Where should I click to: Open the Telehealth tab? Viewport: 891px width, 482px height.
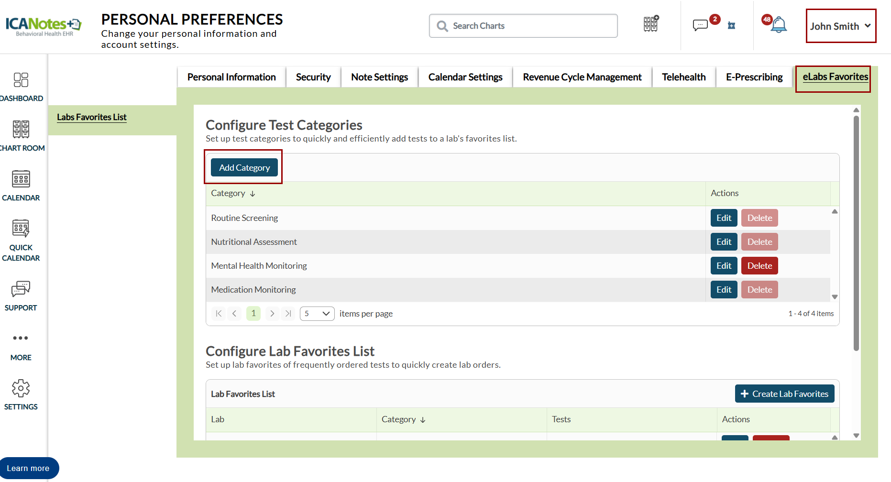pyautogui.click(x=683, y=77)
